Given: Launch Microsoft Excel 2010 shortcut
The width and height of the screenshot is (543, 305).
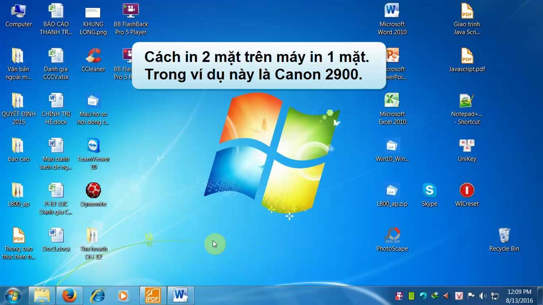Looking at the screenshot, I should pyautogui.click(x=392, y=109).
